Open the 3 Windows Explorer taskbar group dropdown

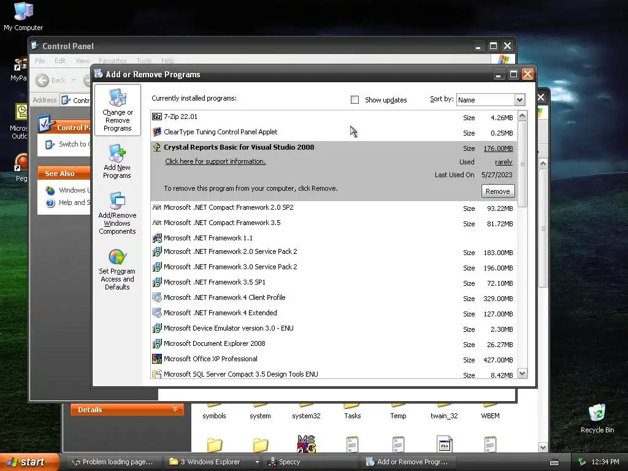click(x=257, y=462)
